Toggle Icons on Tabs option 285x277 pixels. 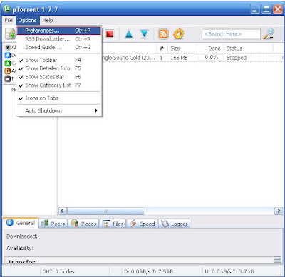point(59,98)
